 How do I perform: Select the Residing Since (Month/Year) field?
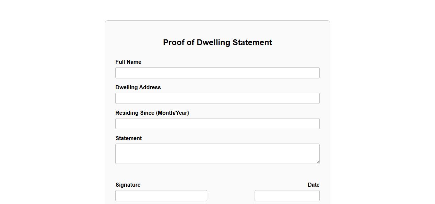[217, 124]
